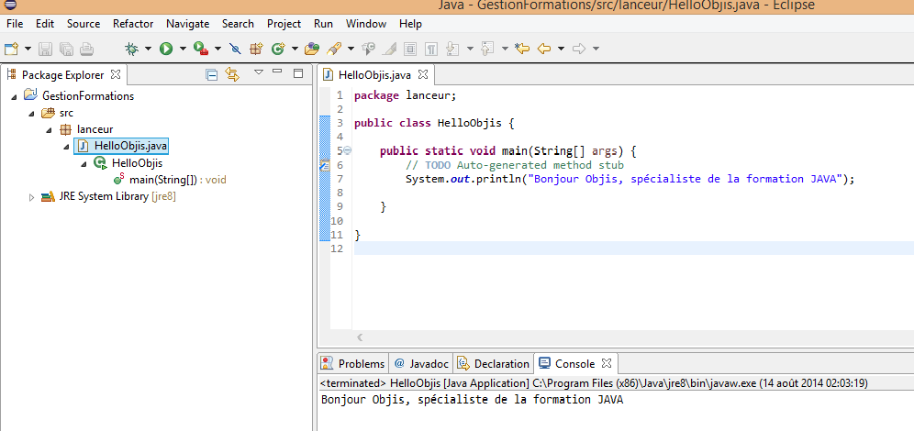Screen dimensions: 914x431
Task: Select the lanceur package in tree
Action: coord(95,129)
